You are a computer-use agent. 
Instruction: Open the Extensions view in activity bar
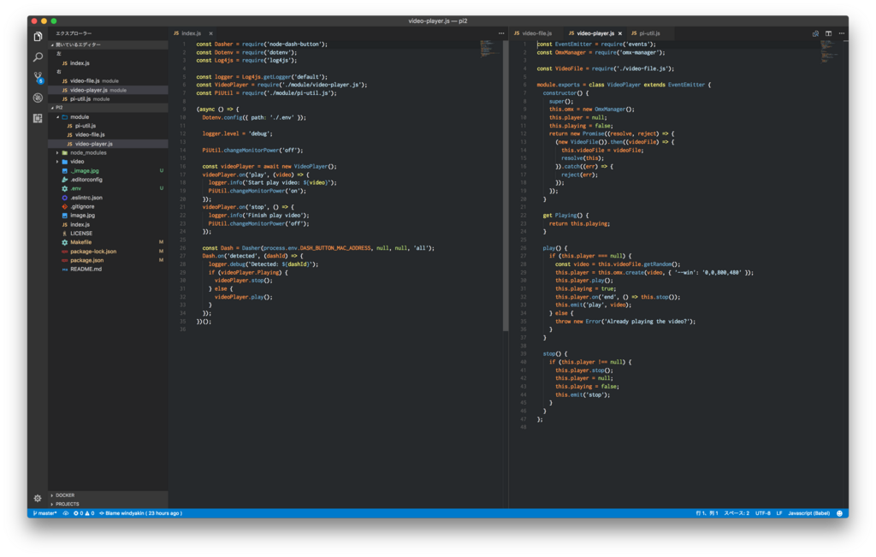(x=38, y=118)
